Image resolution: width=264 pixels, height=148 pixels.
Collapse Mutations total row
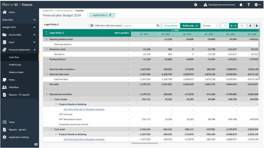[47, 49]
